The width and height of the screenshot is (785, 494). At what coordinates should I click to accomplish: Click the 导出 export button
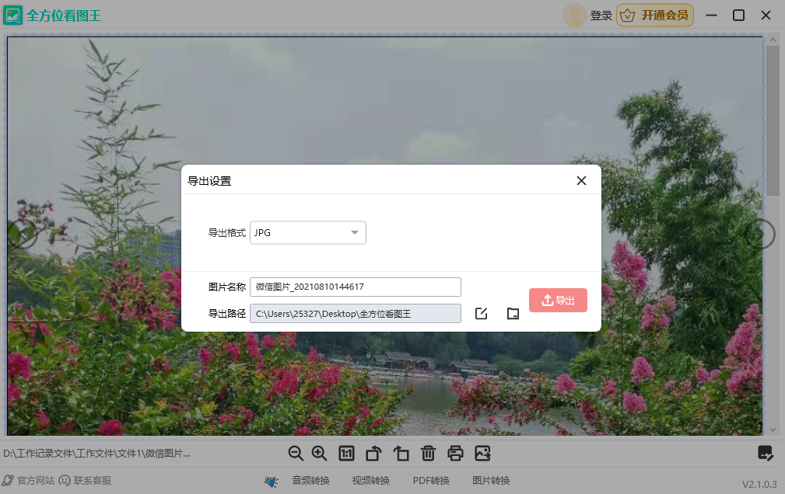pyautogui.click(x=558, y=300)
